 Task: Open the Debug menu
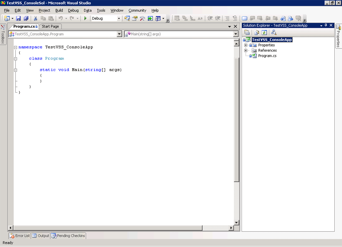click(x=73, y=10)
